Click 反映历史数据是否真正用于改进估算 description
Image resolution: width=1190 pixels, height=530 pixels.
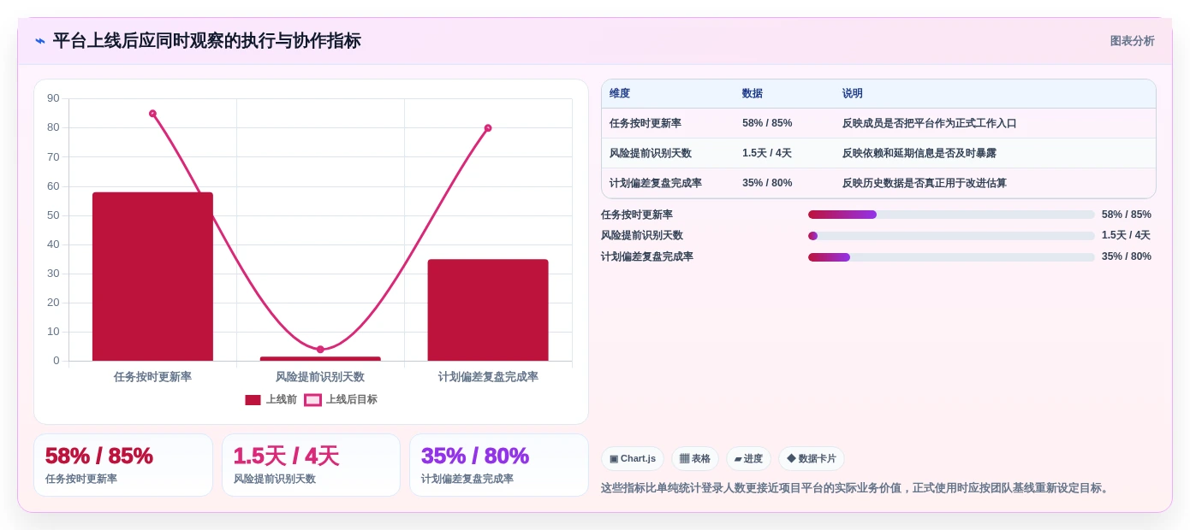tap(925, 183)
